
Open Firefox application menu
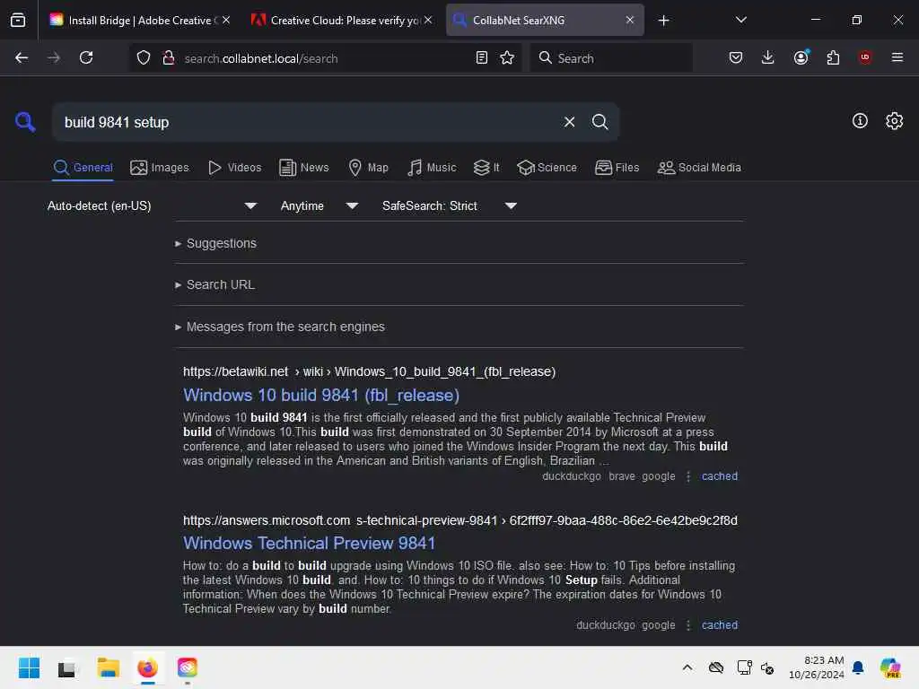click(897, 57)
